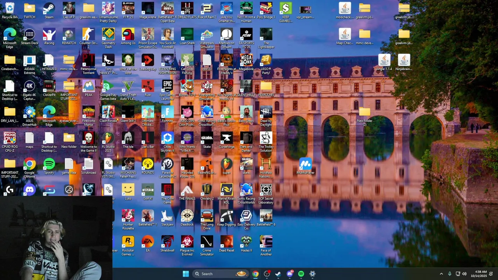Image resolution: width=498 pixels, height=280 pixels.
Task: Select the Chivalry 2 shortcut
Action: point(207,192)
